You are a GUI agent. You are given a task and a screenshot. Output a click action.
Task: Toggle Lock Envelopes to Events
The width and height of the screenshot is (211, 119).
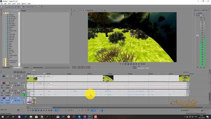pos(102,110)
